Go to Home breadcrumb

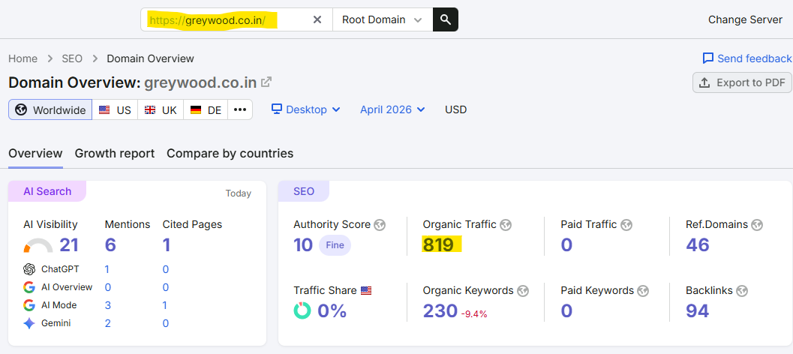click(23, 58)
